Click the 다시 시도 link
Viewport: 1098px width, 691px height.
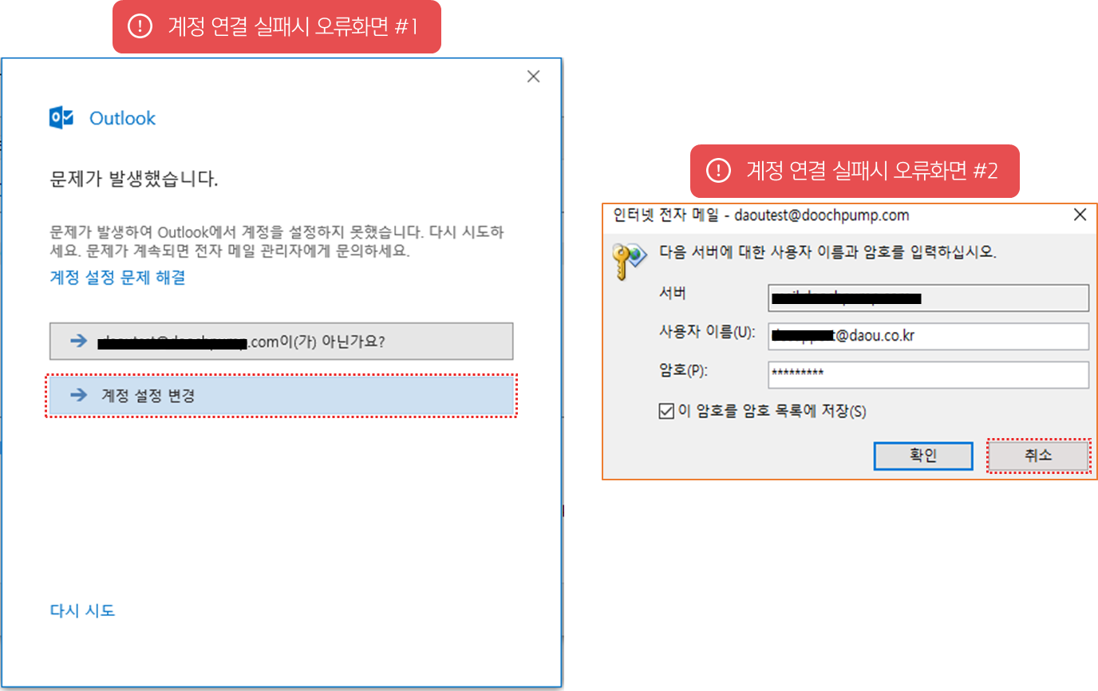[x=82, y=610]
